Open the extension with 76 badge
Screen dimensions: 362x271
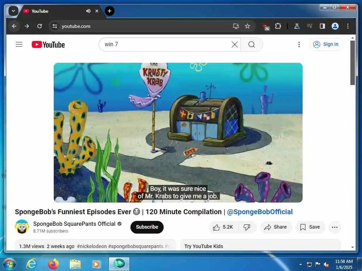click(266, 26)
